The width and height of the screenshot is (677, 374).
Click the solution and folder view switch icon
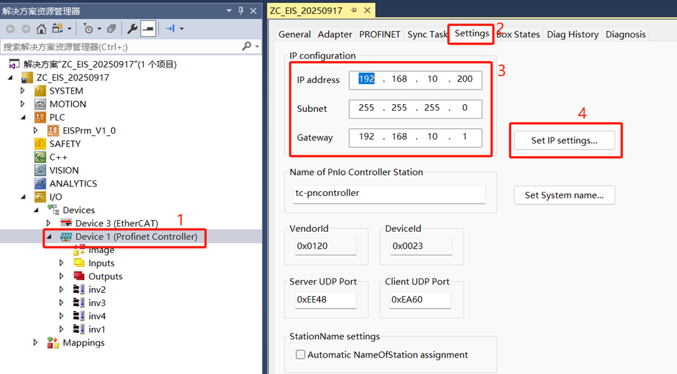coord(58,28)
